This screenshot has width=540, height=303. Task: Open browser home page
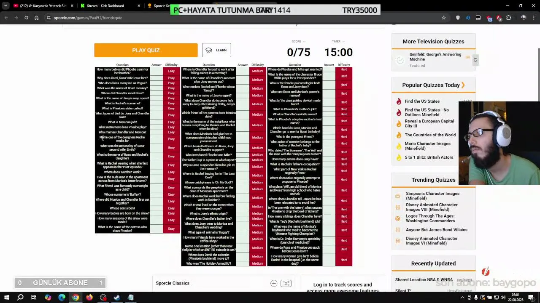36,18
